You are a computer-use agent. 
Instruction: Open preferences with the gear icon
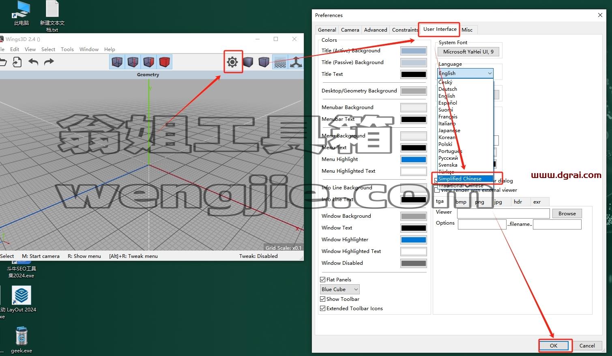pos(232,62)
